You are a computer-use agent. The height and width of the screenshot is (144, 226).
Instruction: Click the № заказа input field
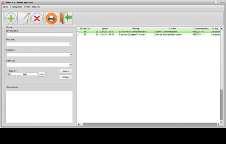point(39,35)
